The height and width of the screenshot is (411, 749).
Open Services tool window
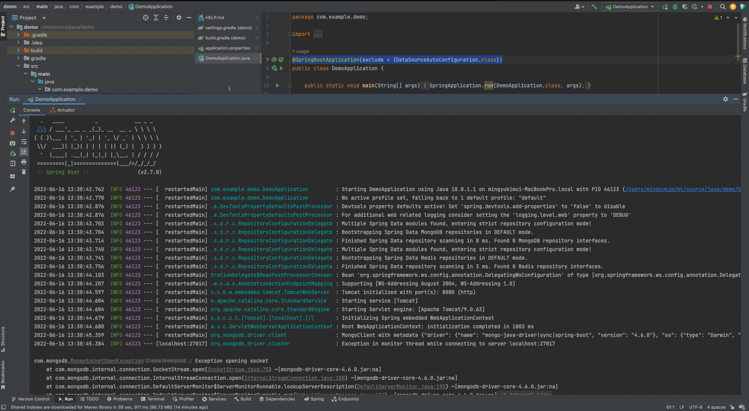coord(214,399)
